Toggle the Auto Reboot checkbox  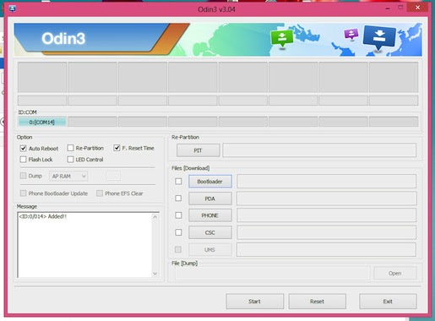click(23, 149)
